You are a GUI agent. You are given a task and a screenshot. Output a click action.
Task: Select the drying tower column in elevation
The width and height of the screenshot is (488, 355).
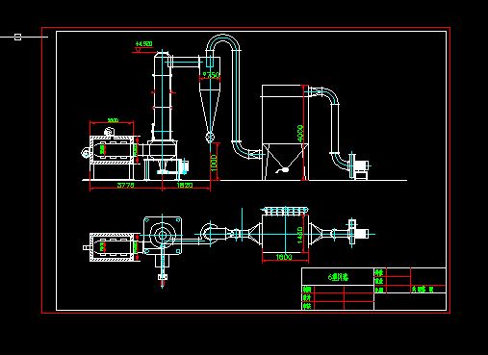click(163, 96)
